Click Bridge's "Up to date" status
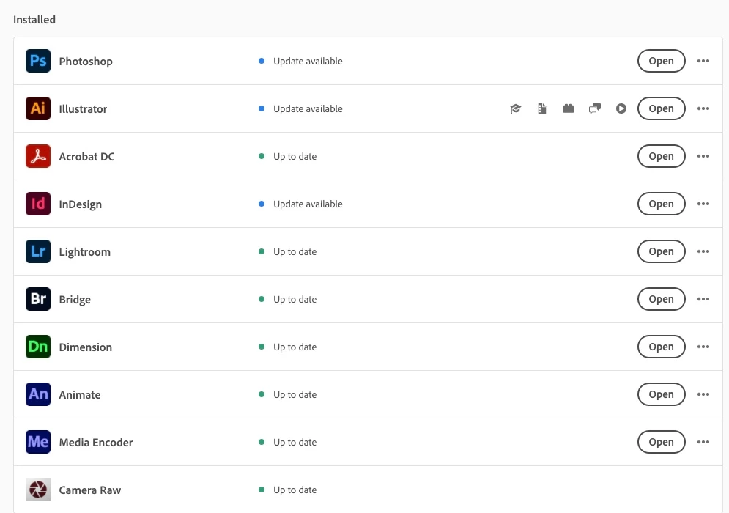Image resolution: width=729 pixels, height=513 pixels. point(295,299)
